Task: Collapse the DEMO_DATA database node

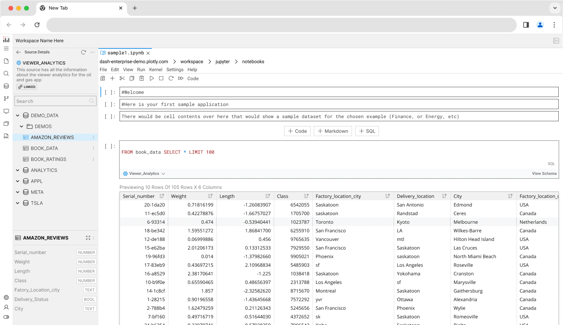Action: [x=18, y=115]
